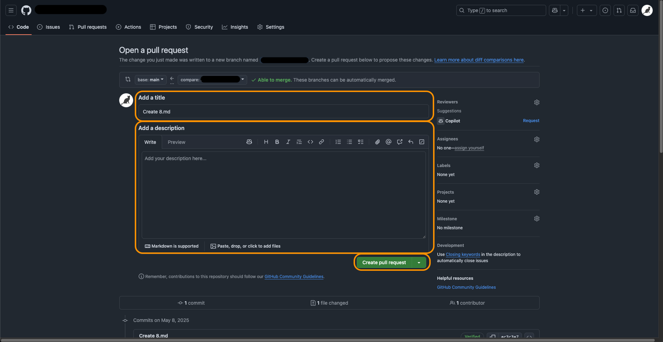Insert a numbered list in the description
This screenshot has width=663, height=342.
click(338, 142)
